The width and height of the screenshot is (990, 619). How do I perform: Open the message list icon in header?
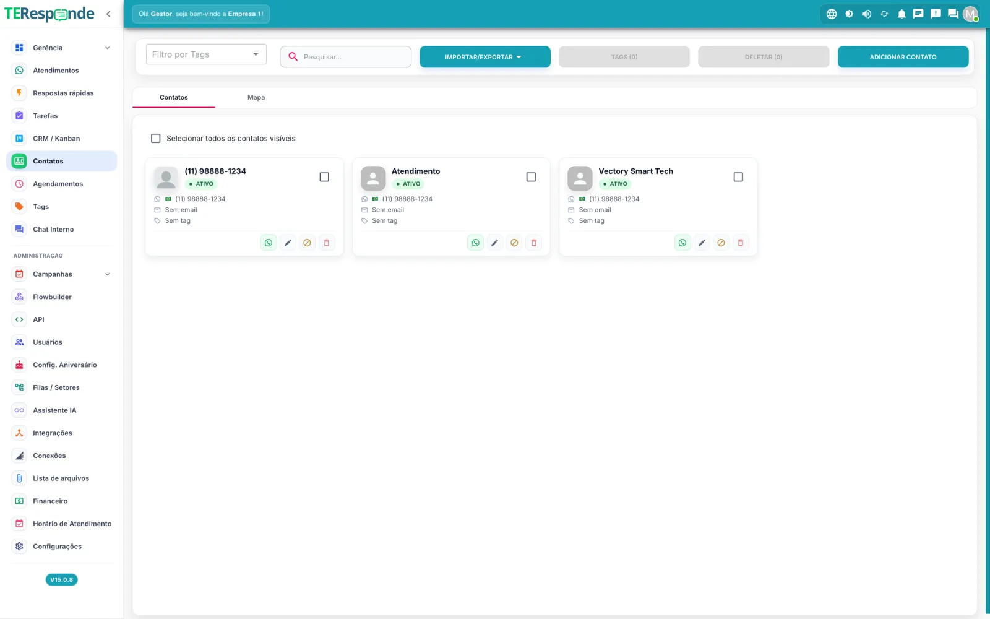tap(918, 14)
